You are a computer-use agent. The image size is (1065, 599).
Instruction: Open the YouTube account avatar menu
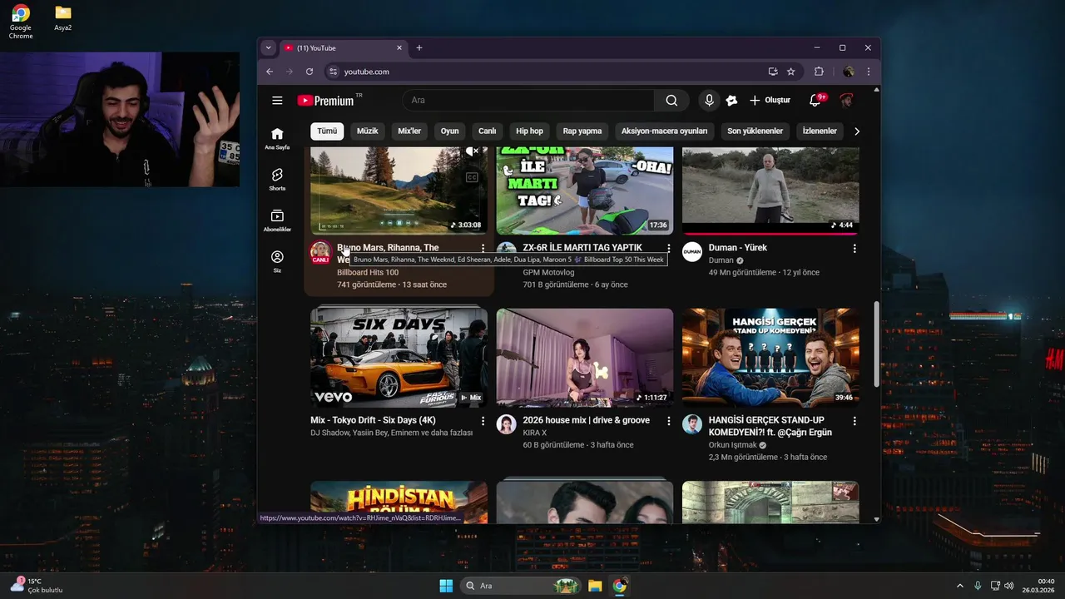(x=846, y=101)
